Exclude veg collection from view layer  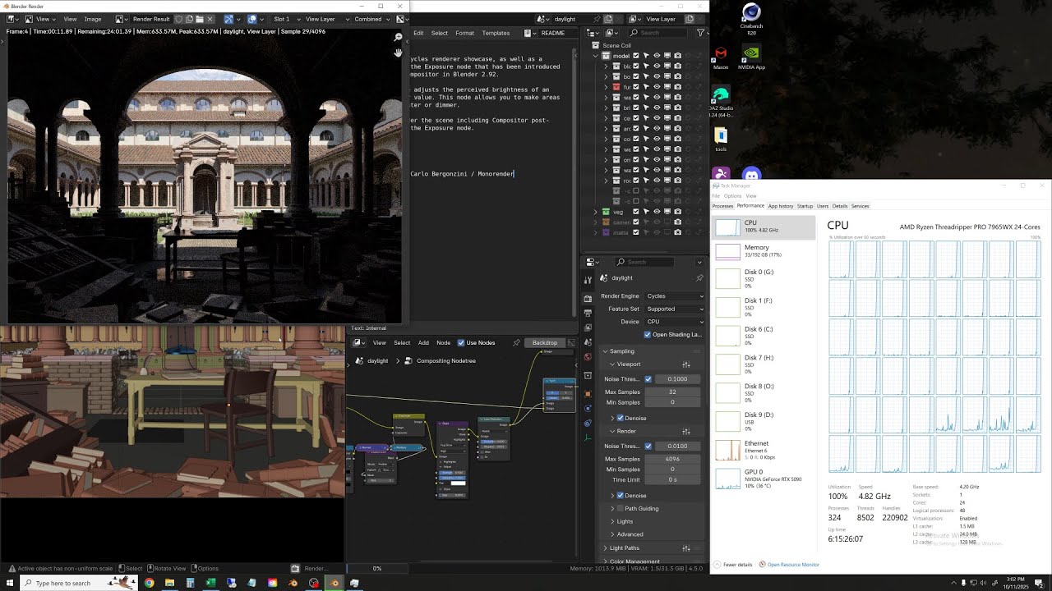(635, 212)
